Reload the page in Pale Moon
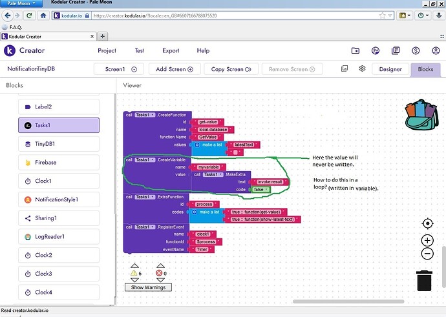 coord(29,15)
